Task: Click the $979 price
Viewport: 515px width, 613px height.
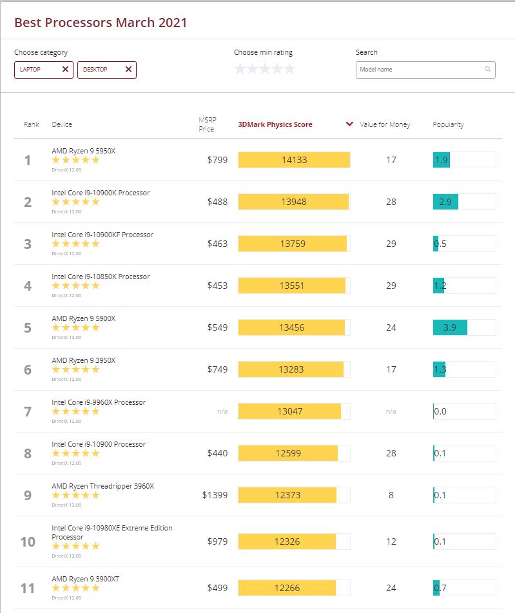Action: pyautogui.click(x=217, y=541)
